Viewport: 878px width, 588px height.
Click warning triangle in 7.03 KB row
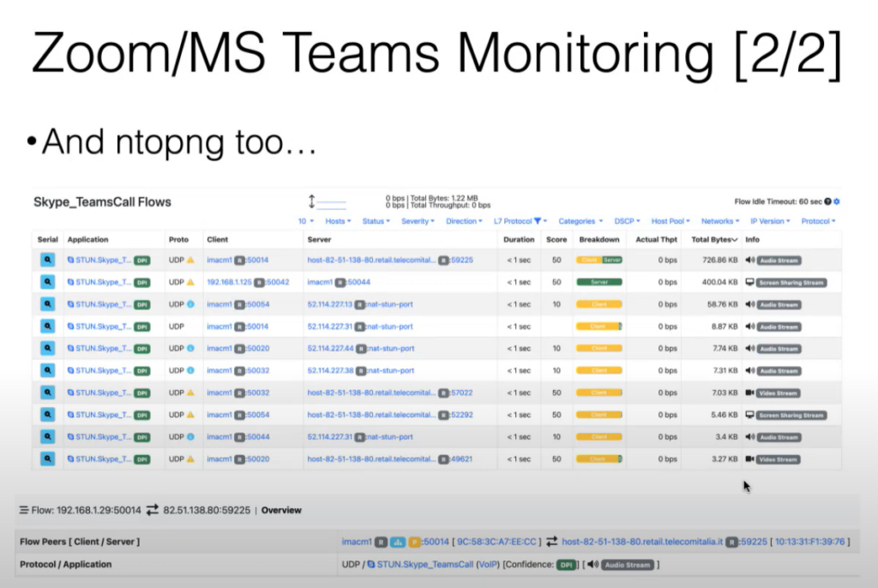coord(190,393)
